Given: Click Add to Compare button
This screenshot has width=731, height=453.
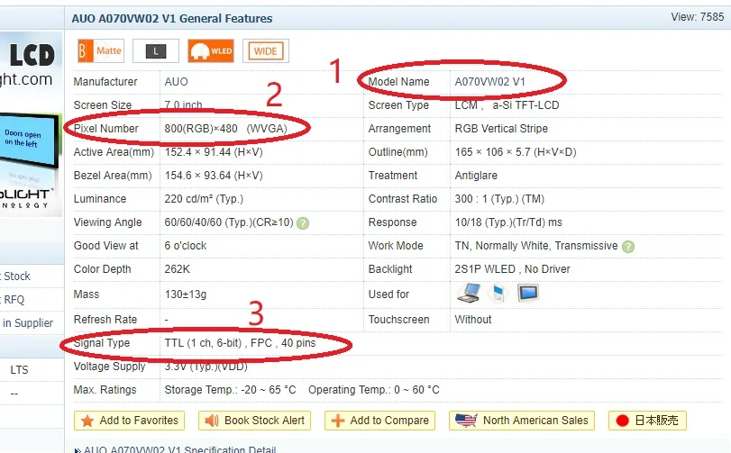Looking at the screenshot, I should (x=380, y=421).
